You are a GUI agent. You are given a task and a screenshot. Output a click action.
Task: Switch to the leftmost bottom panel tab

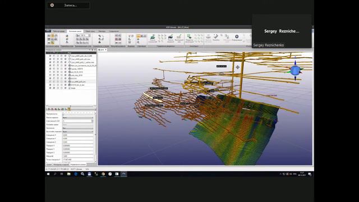point(49,164)
